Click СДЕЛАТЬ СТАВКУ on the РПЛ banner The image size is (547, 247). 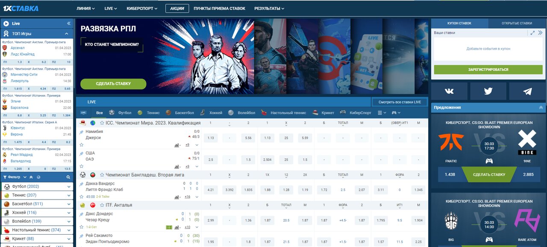[113, 84]
